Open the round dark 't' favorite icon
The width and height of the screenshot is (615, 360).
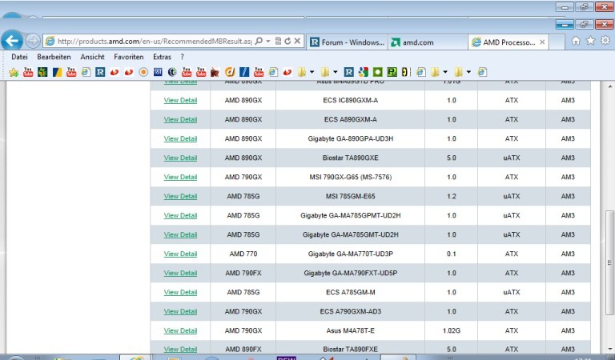pyautogui.click(x=172, y=72)
